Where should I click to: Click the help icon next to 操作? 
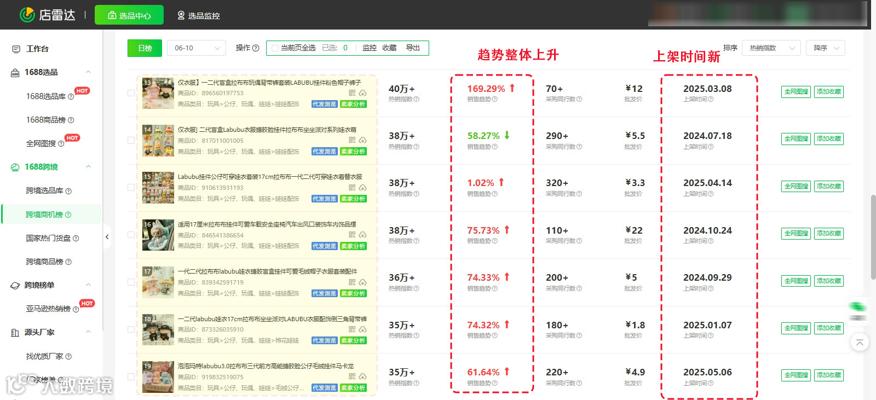pos(256,48)
